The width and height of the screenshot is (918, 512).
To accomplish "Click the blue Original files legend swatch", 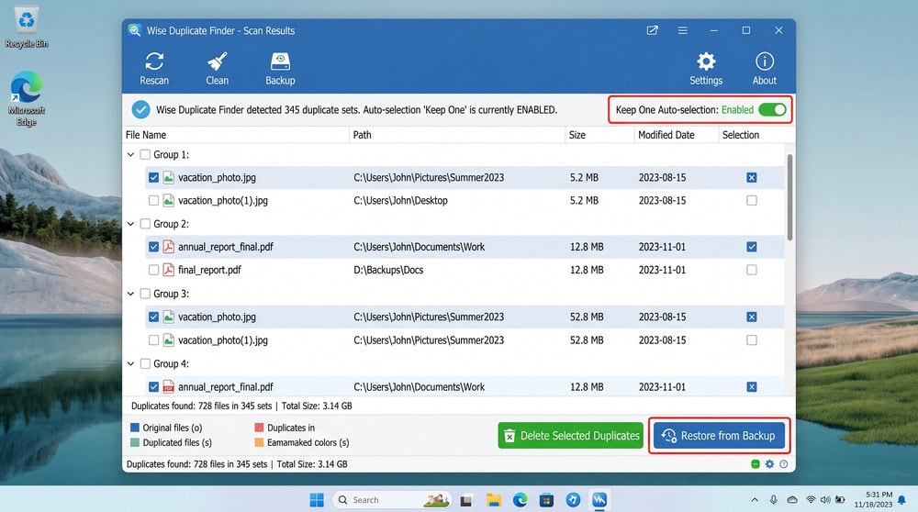I will coord(135,428).
